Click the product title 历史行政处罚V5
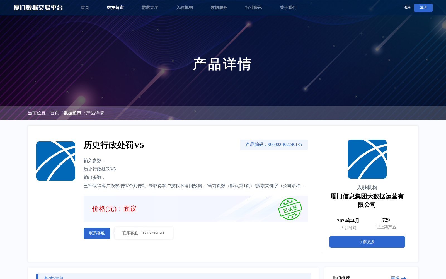Image resolution: width=446 pixels, height=279 pixels. (114, 145)
